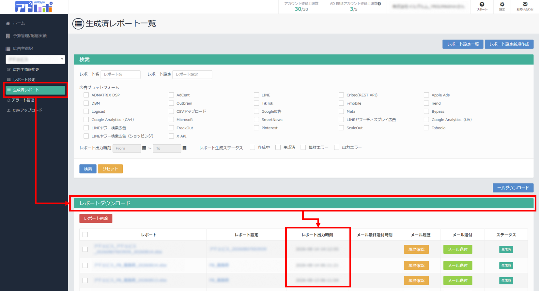The image size is (539, 291).
Task: Check the Pinterest checkbox
Action: click(256, 128)
